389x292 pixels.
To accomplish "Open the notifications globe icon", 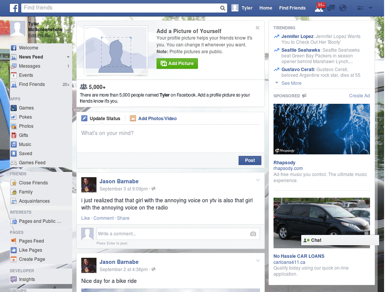I will point(343,8).
